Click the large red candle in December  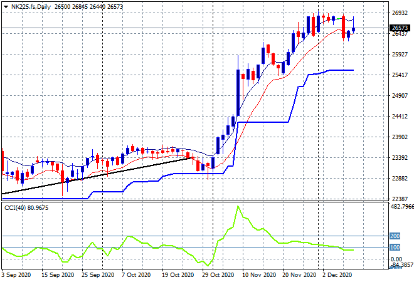pyautogui.click(x=343, y=27)
